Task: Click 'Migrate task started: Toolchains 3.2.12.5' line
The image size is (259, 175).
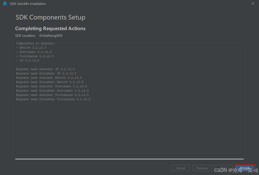Action: click(x=52, y=95)
